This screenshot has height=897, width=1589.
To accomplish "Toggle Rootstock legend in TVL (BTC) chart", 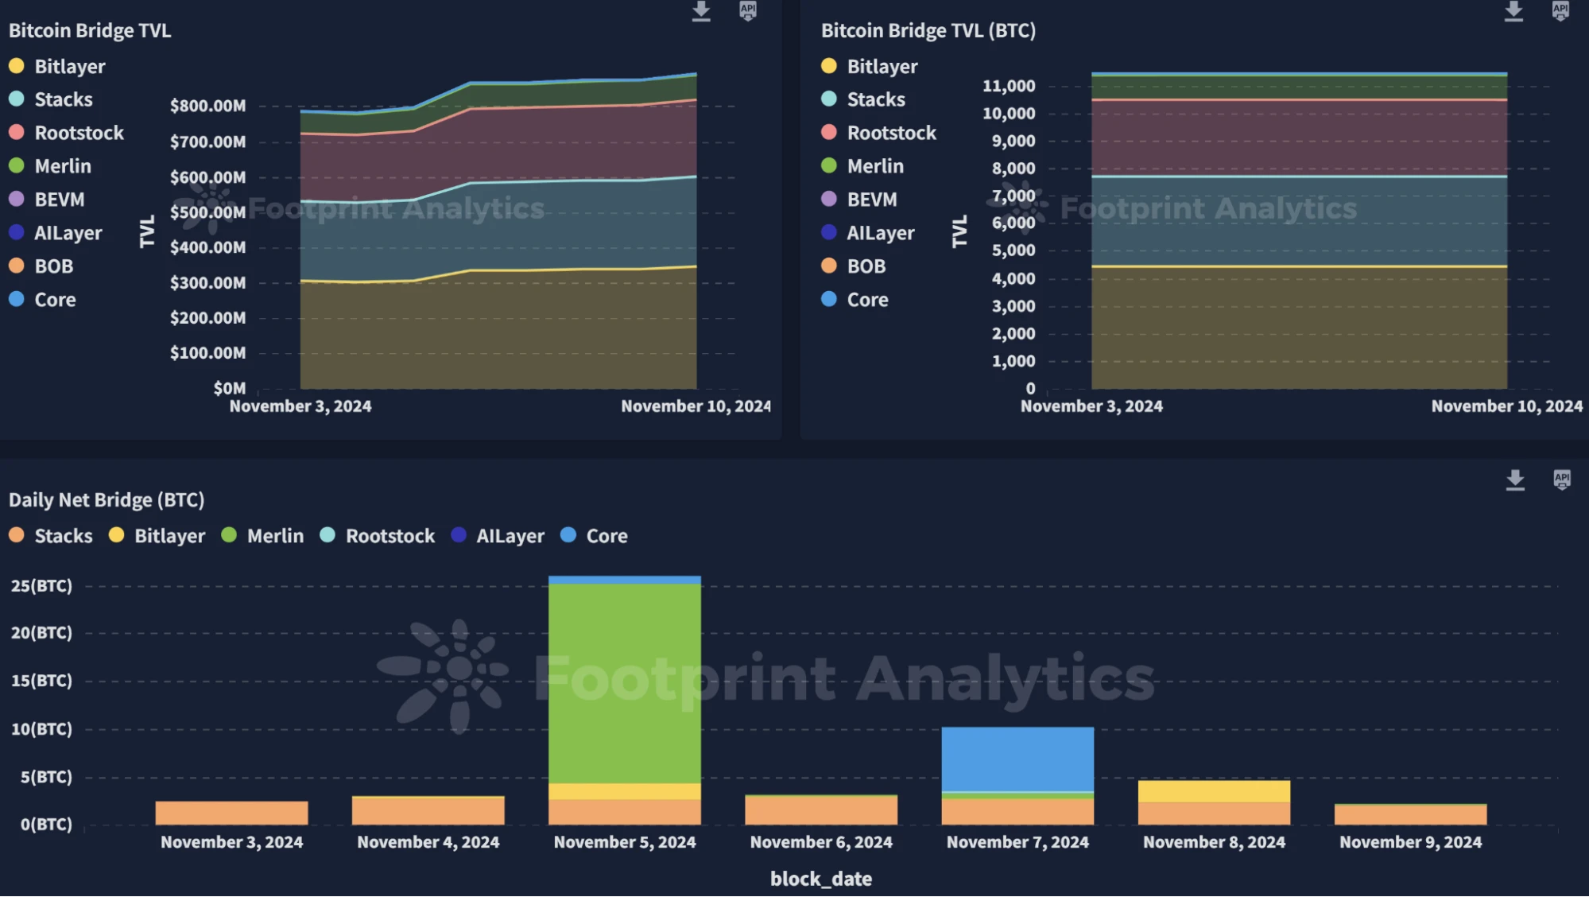I will point(879,133).
